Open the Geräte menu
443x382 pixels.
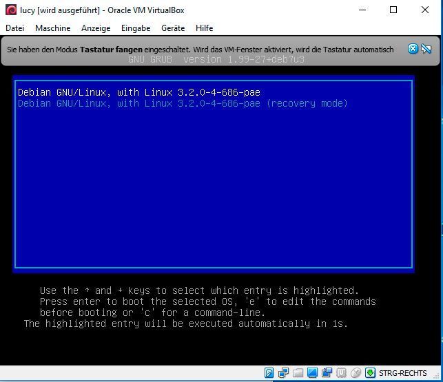(173, 28)
